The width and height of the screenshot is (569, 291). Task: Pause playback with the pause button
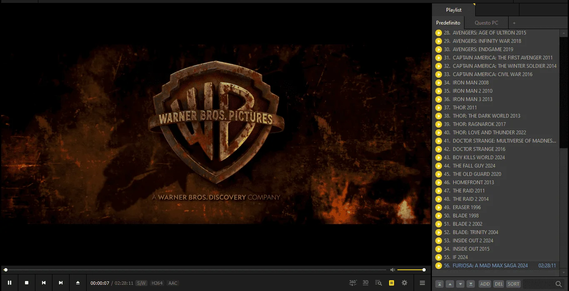point(9,283)
